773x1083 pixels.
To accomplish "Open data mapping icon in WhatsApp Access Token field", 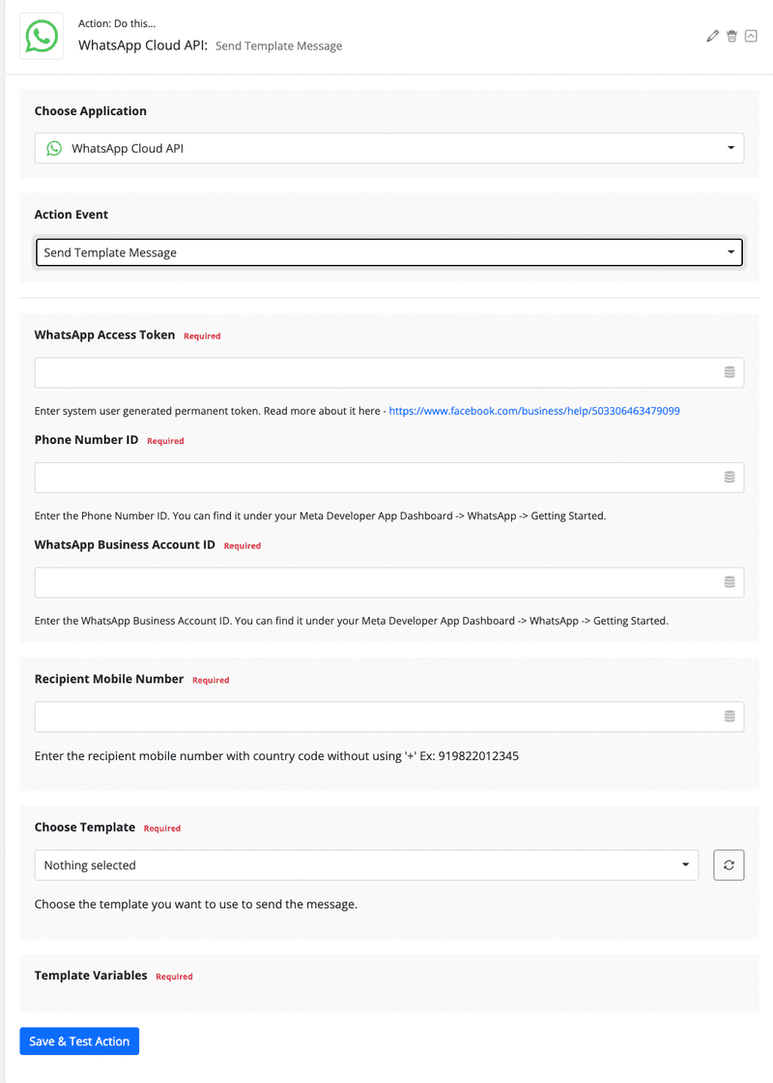I will click(x=730, y=372).
